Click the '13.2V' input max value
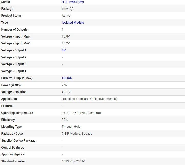The width and height of the screenshot is (185, 165). click(66, 43)
